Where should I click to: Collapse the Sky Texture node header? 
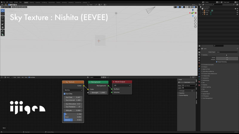pyautogui.click(x=64, y=82)
